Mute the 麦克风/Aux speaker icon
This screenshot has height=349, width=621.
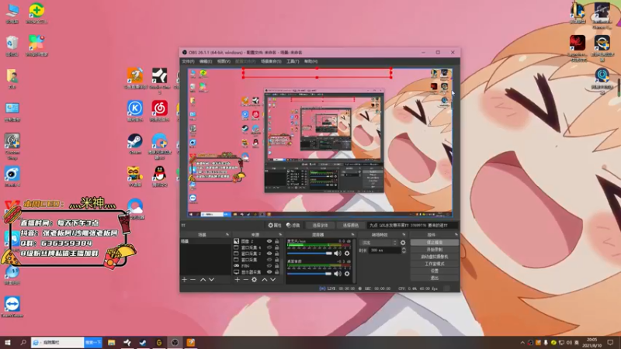(338, 254)
